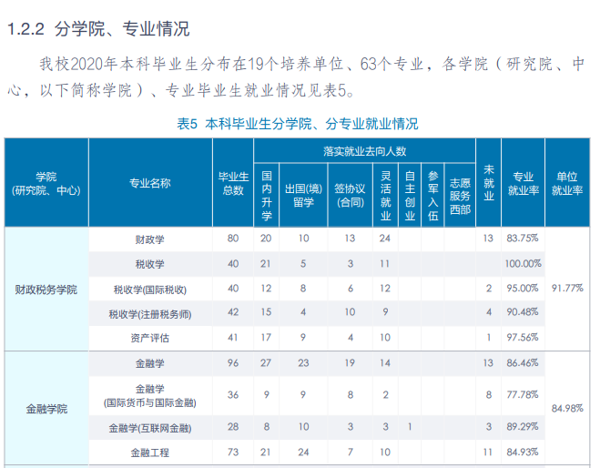Click the graduate total '96' for 金融学
Image resolution: width=600 pixels, height=468 pixels.
(233, 362)
